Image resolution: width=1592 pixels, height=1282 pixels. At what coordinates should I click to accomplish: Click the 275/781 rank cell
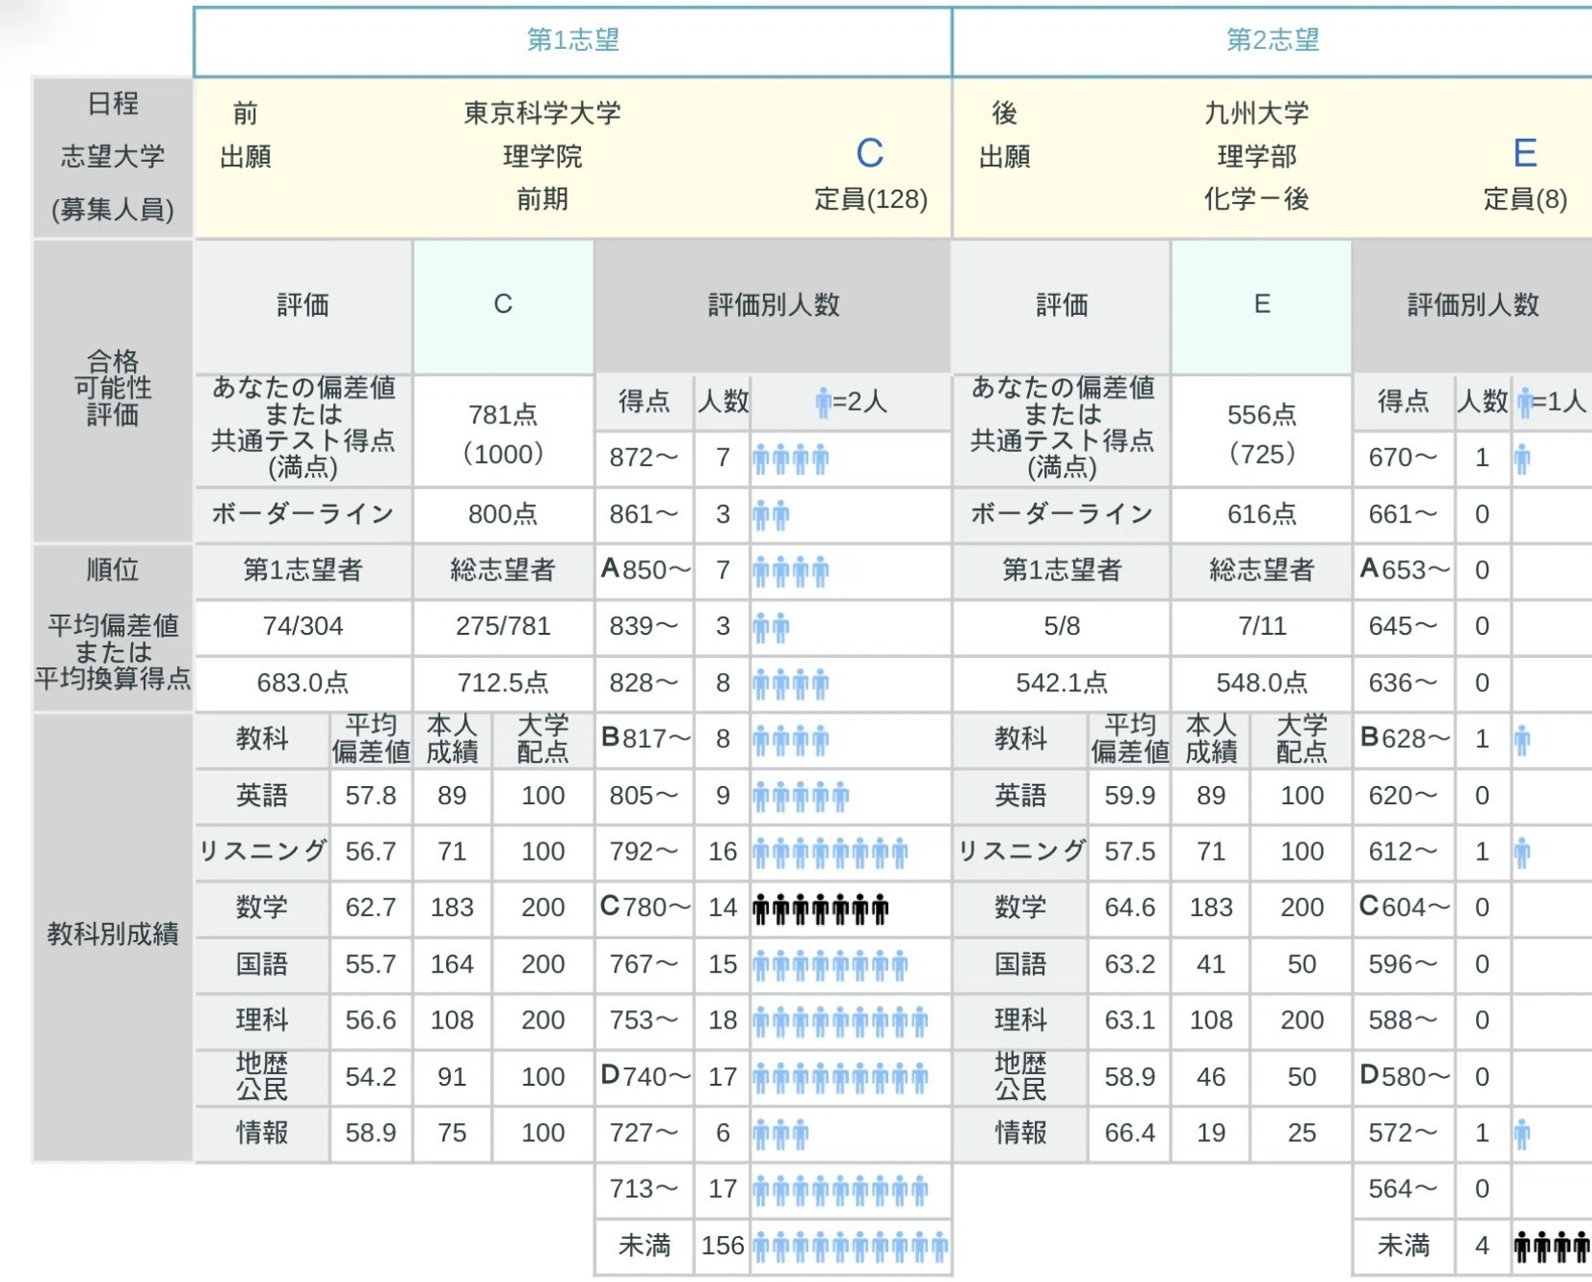[x=504, y=627]
